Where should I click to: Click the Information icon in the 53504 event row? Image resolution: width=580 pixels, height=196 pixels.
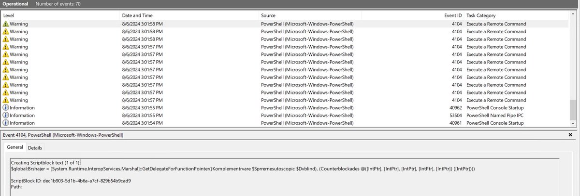6,116
